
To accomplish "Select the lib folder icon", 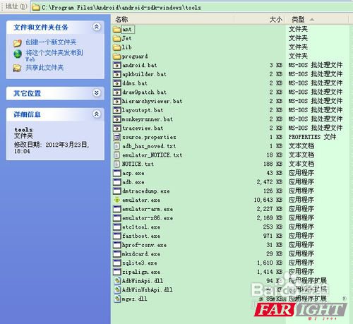I will pyautogui.click(x=117, y=47).
